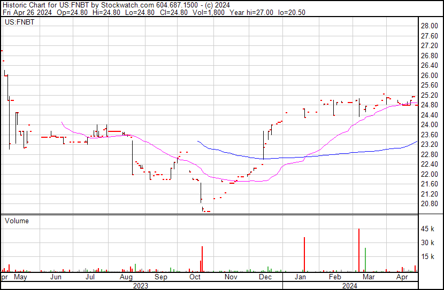Click the tallest red volume bar in late February
Screen dimensions: 444x290
(x=359, y=250)
